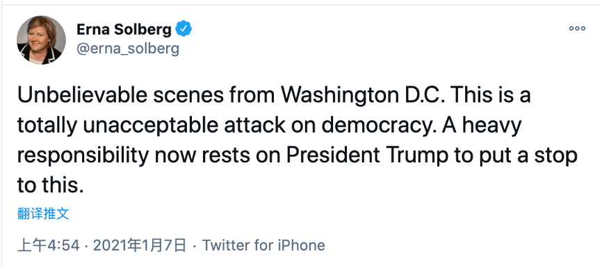Click the final line "to this."
The image size is (602, 270).
(x=50, y=185)
